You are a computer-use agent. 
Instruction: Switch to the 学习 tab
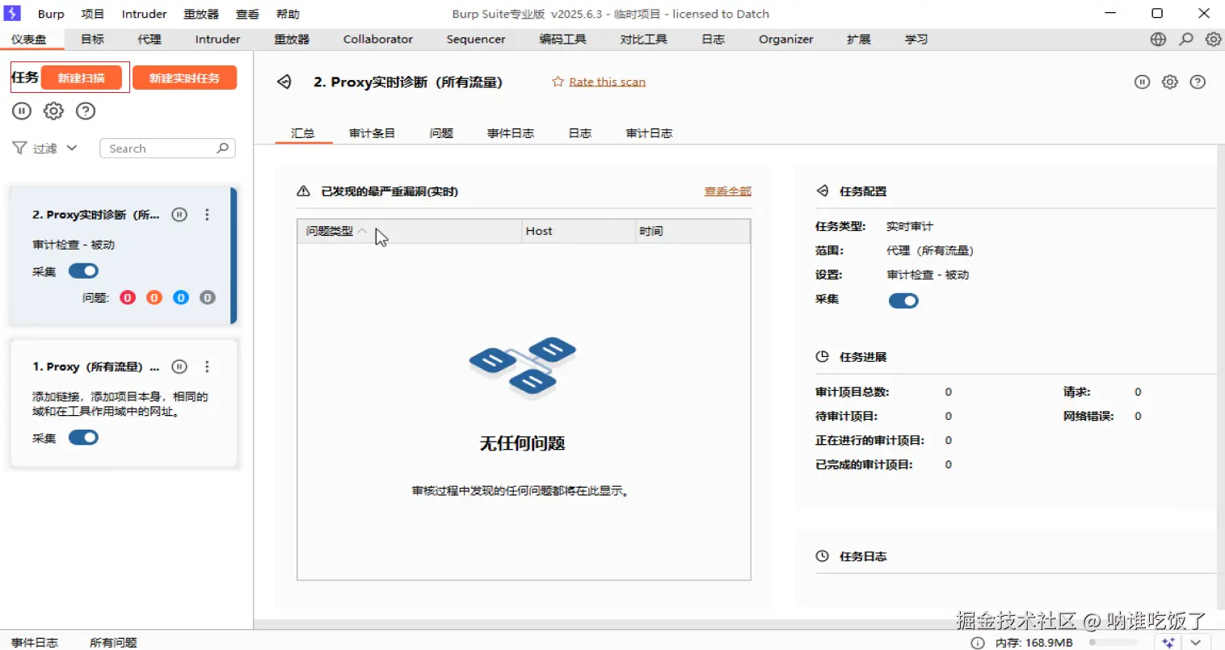[916, 39]
